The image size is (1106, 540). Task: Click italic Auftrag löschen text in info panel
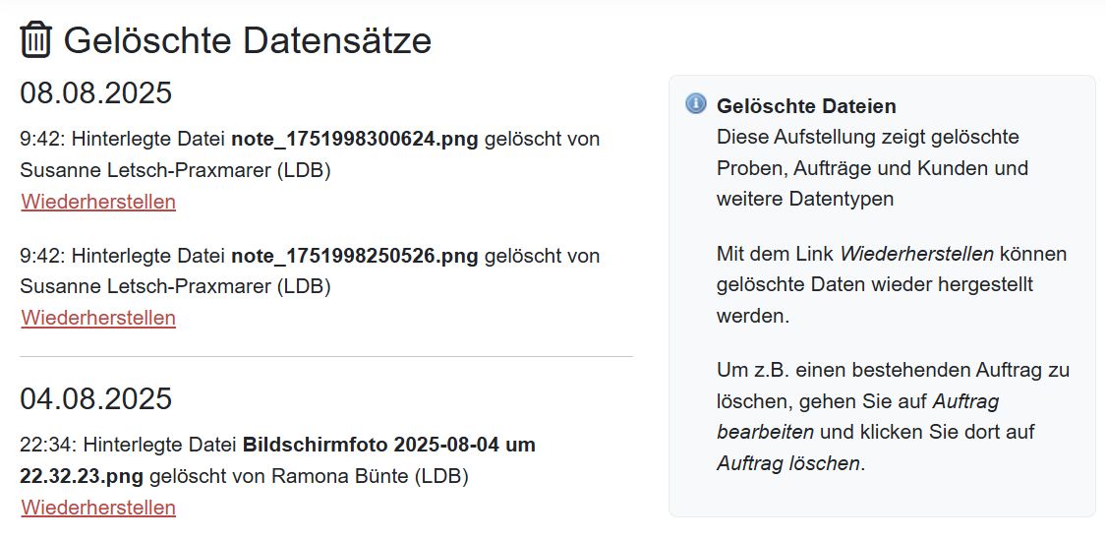pyautogui.click(x=788, y=463)
